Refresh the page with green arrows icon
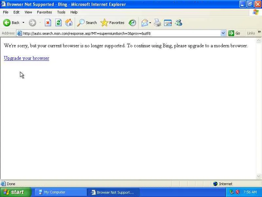Viewport: 262px width, 197px height. [58, 23]
